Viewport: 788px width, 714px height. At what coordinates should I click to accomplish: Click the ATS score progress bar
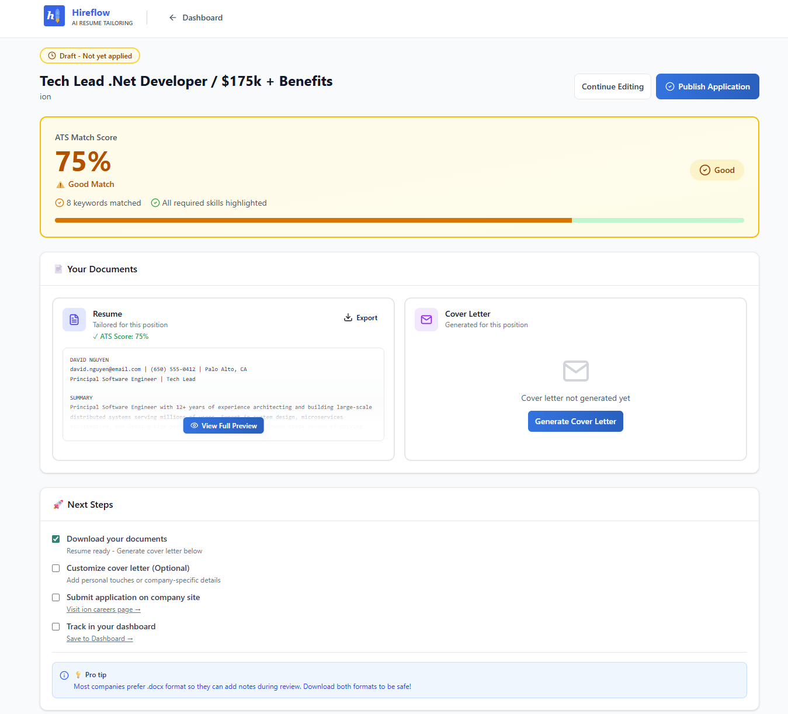[400, 220]
